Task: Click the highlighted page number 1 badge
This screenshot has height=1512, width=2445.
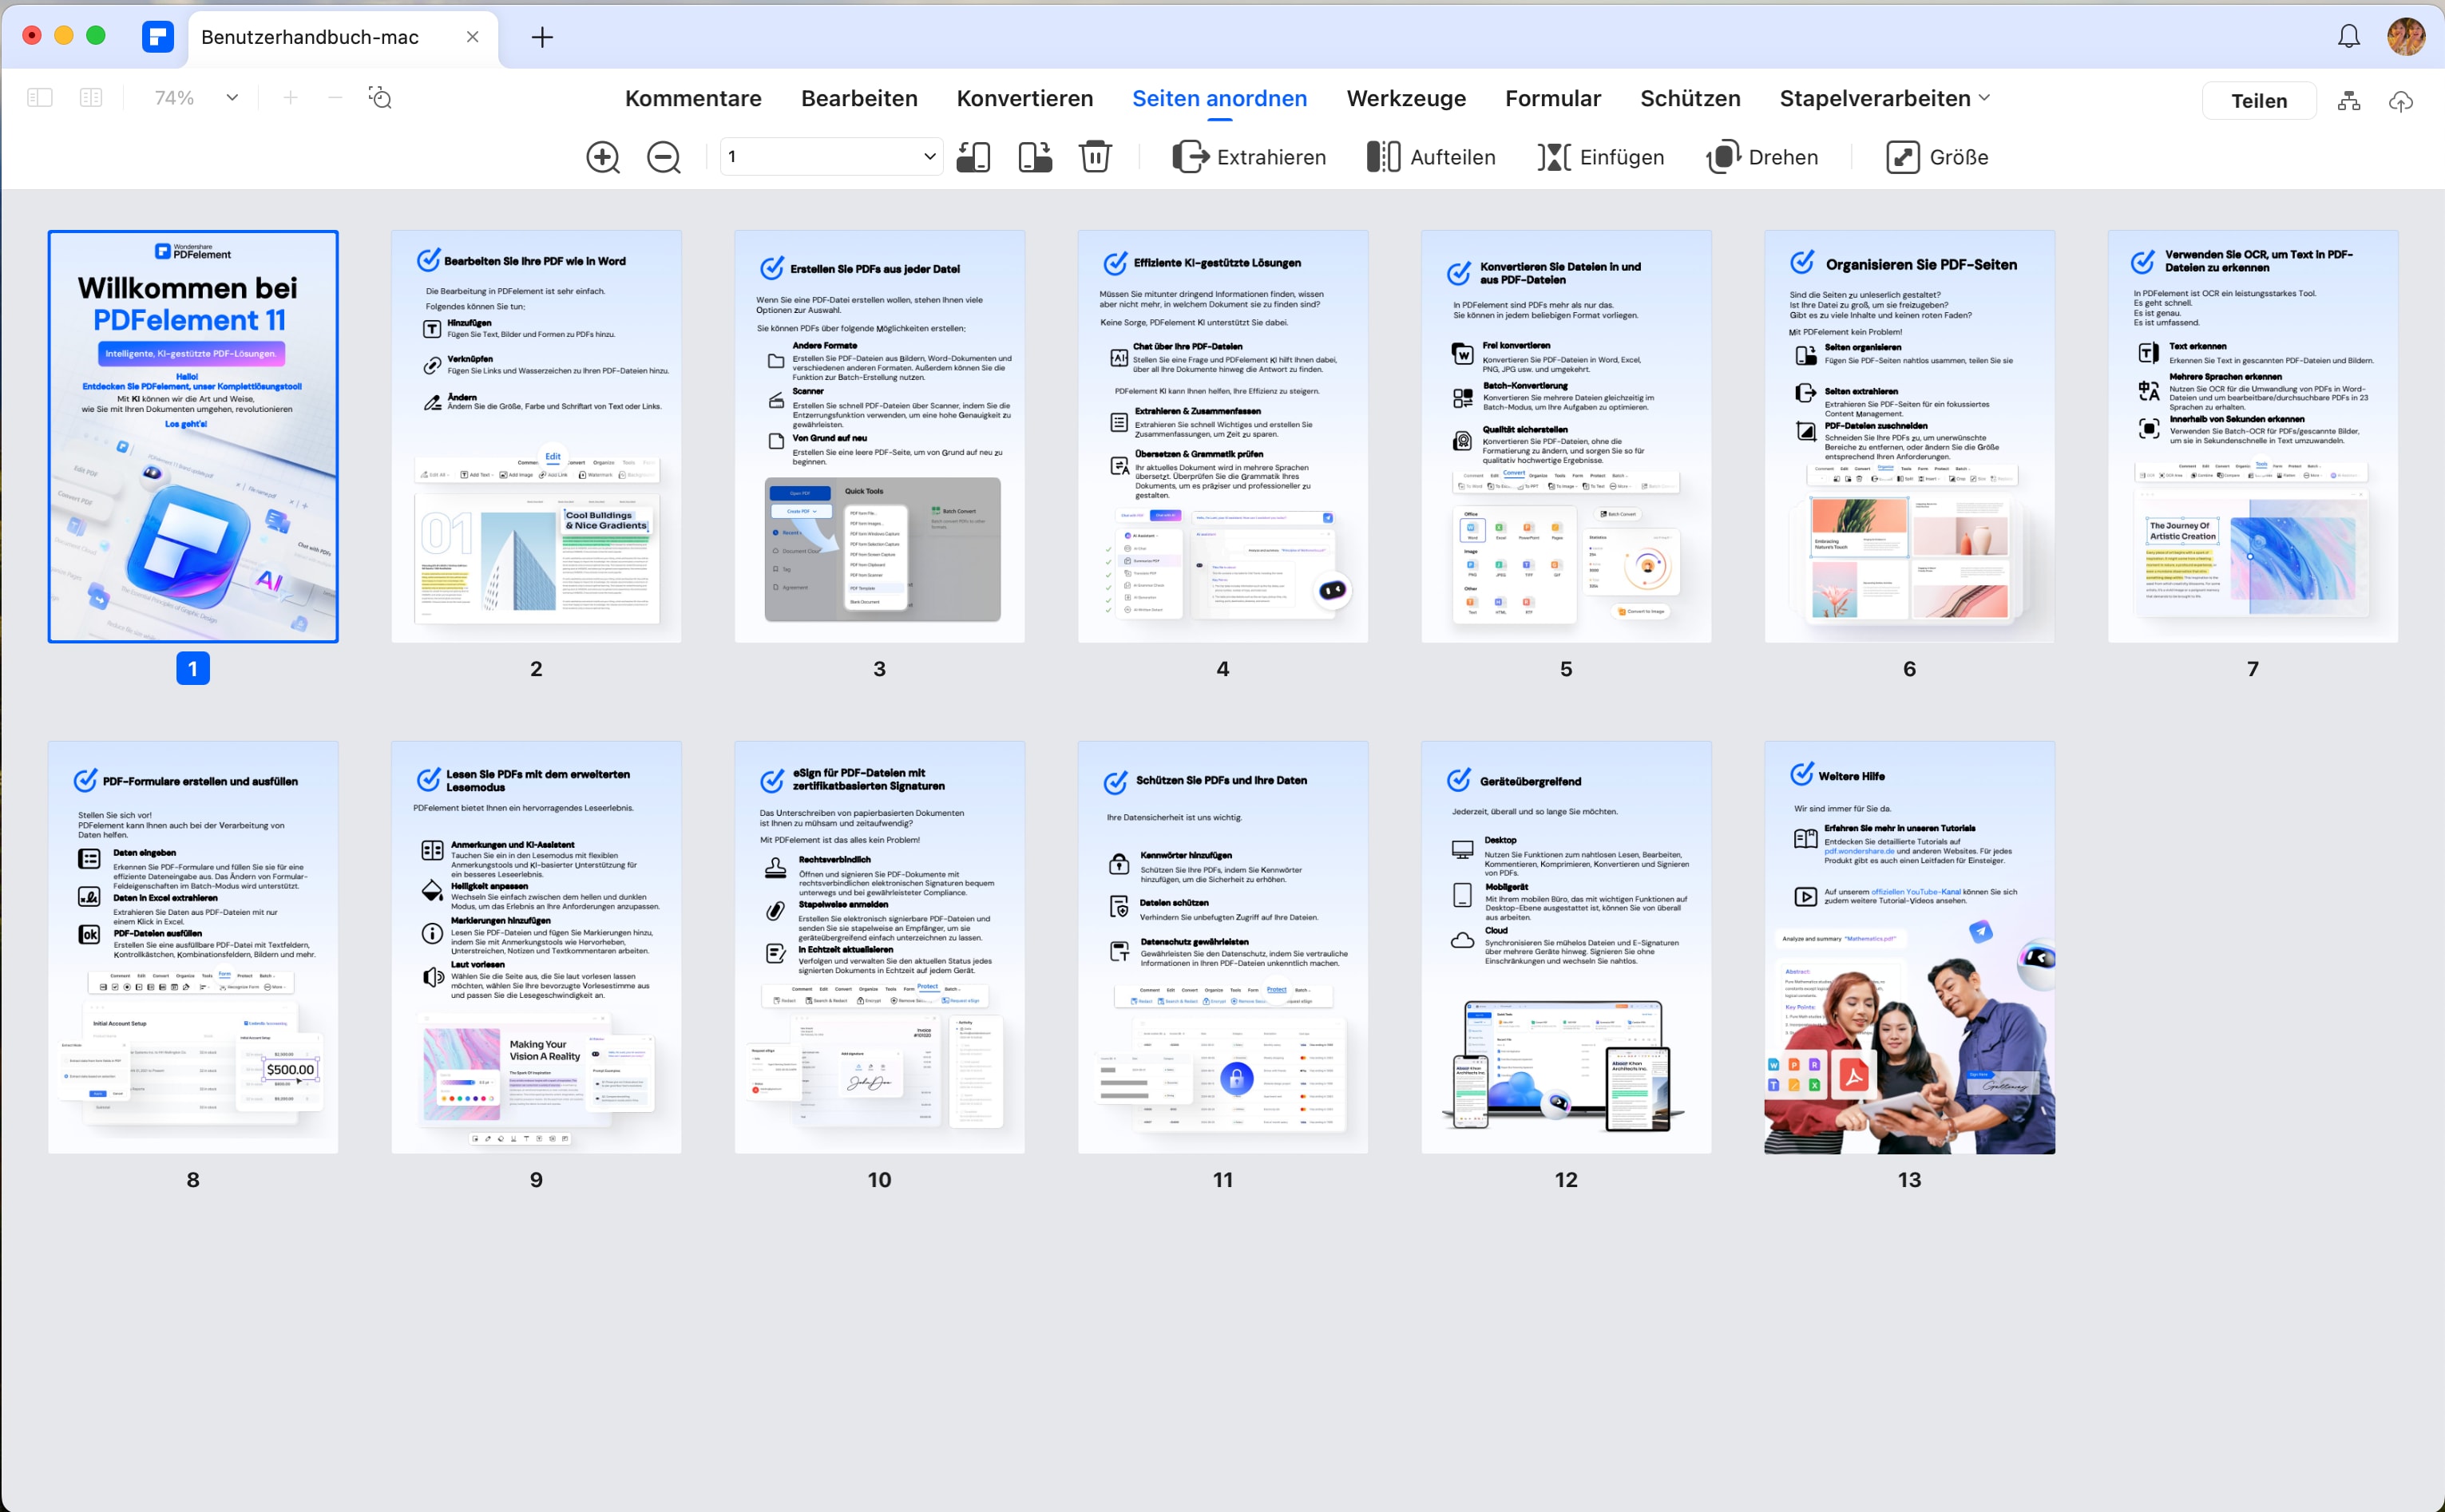Action: click(193, 668)
